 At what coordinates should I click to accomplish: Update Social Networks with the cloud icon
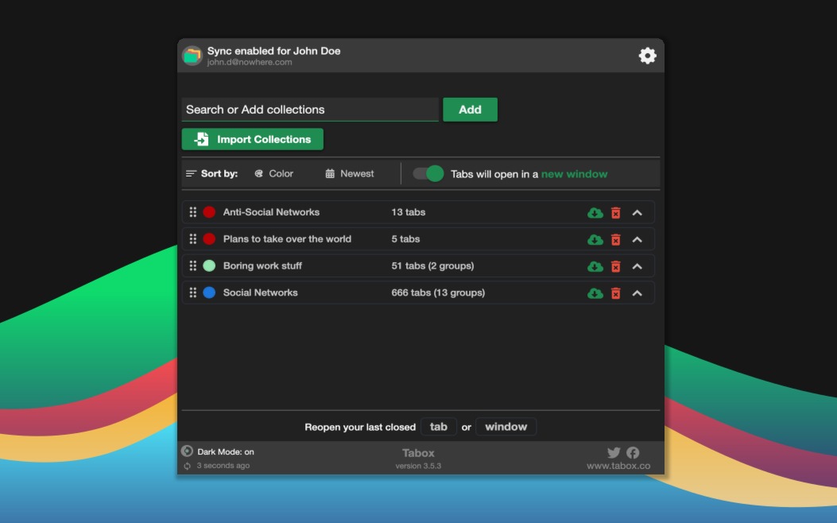595,293
